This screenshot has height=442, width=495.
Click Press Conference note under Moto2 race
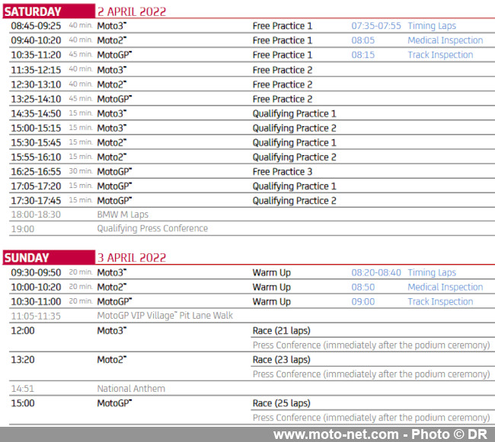pyautogui.click(x=372, y=374)
